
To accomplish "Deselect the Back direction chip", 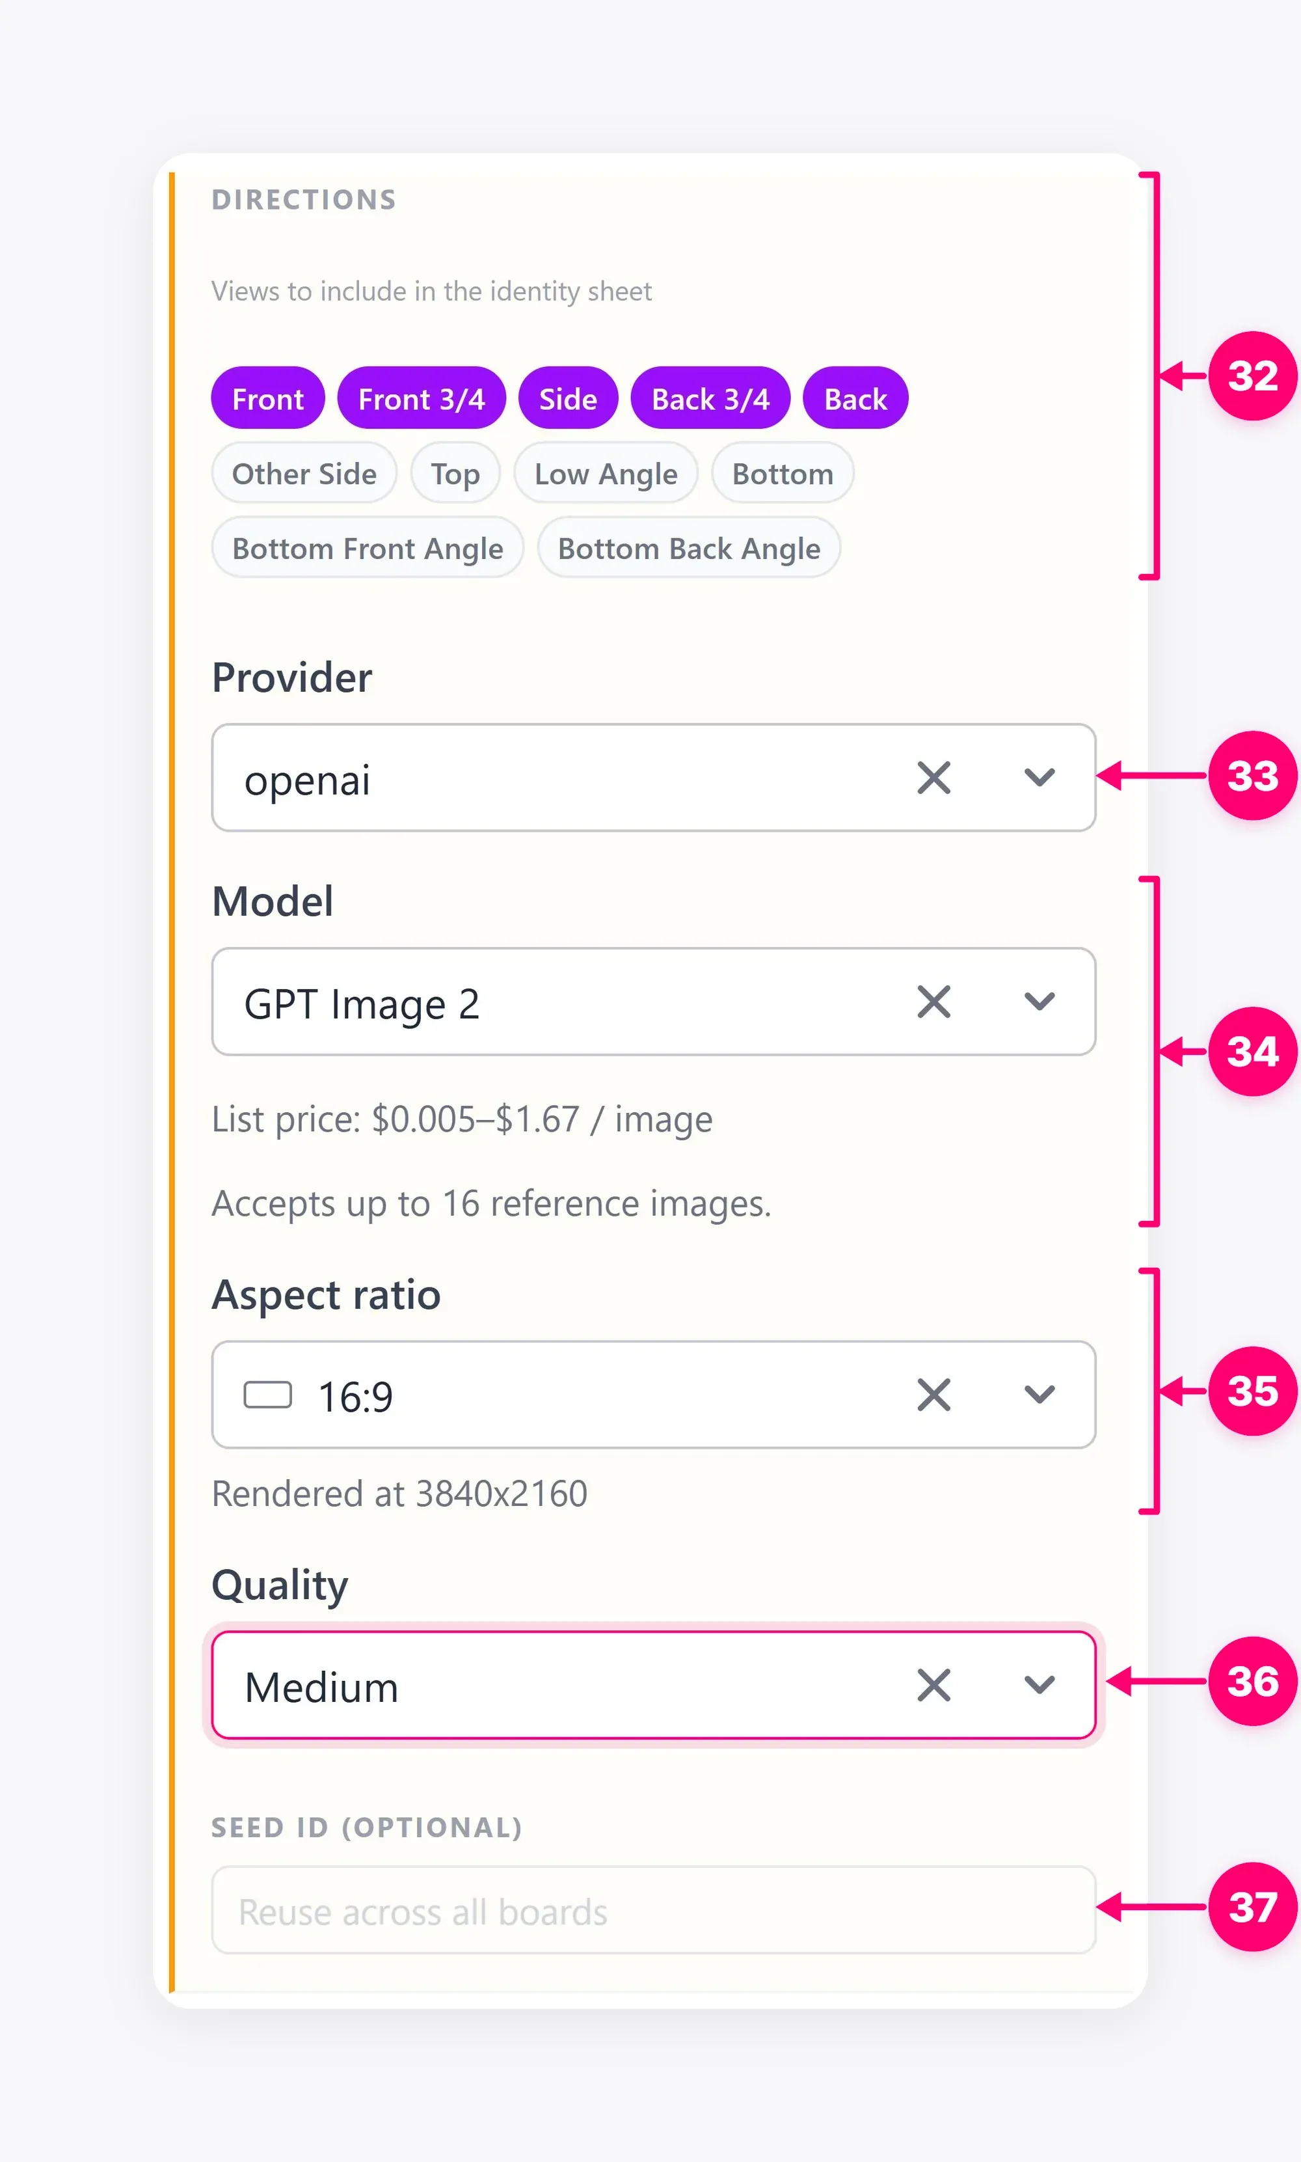I will pos(855,398).
